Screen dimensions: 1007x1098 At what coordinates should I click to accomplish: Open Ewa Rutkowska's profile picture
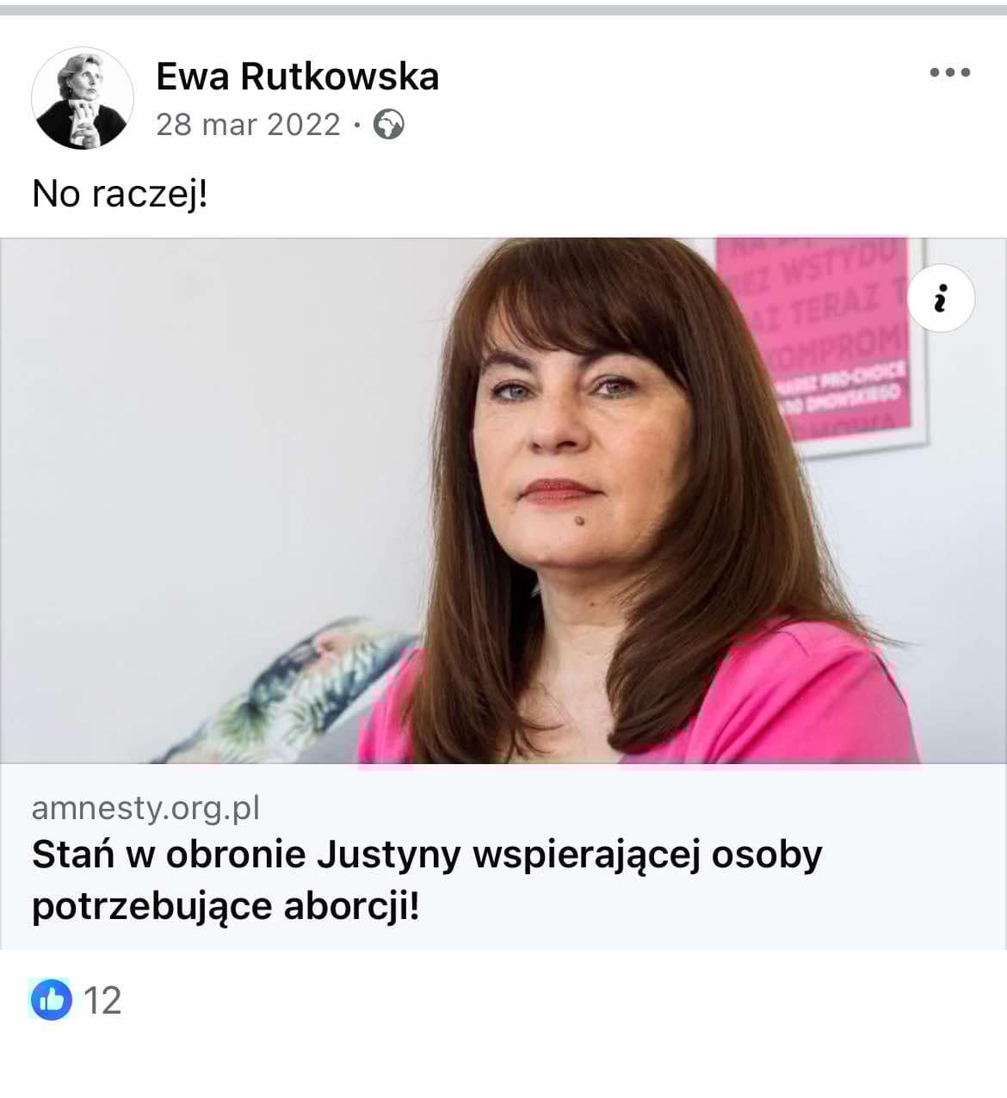83,98
